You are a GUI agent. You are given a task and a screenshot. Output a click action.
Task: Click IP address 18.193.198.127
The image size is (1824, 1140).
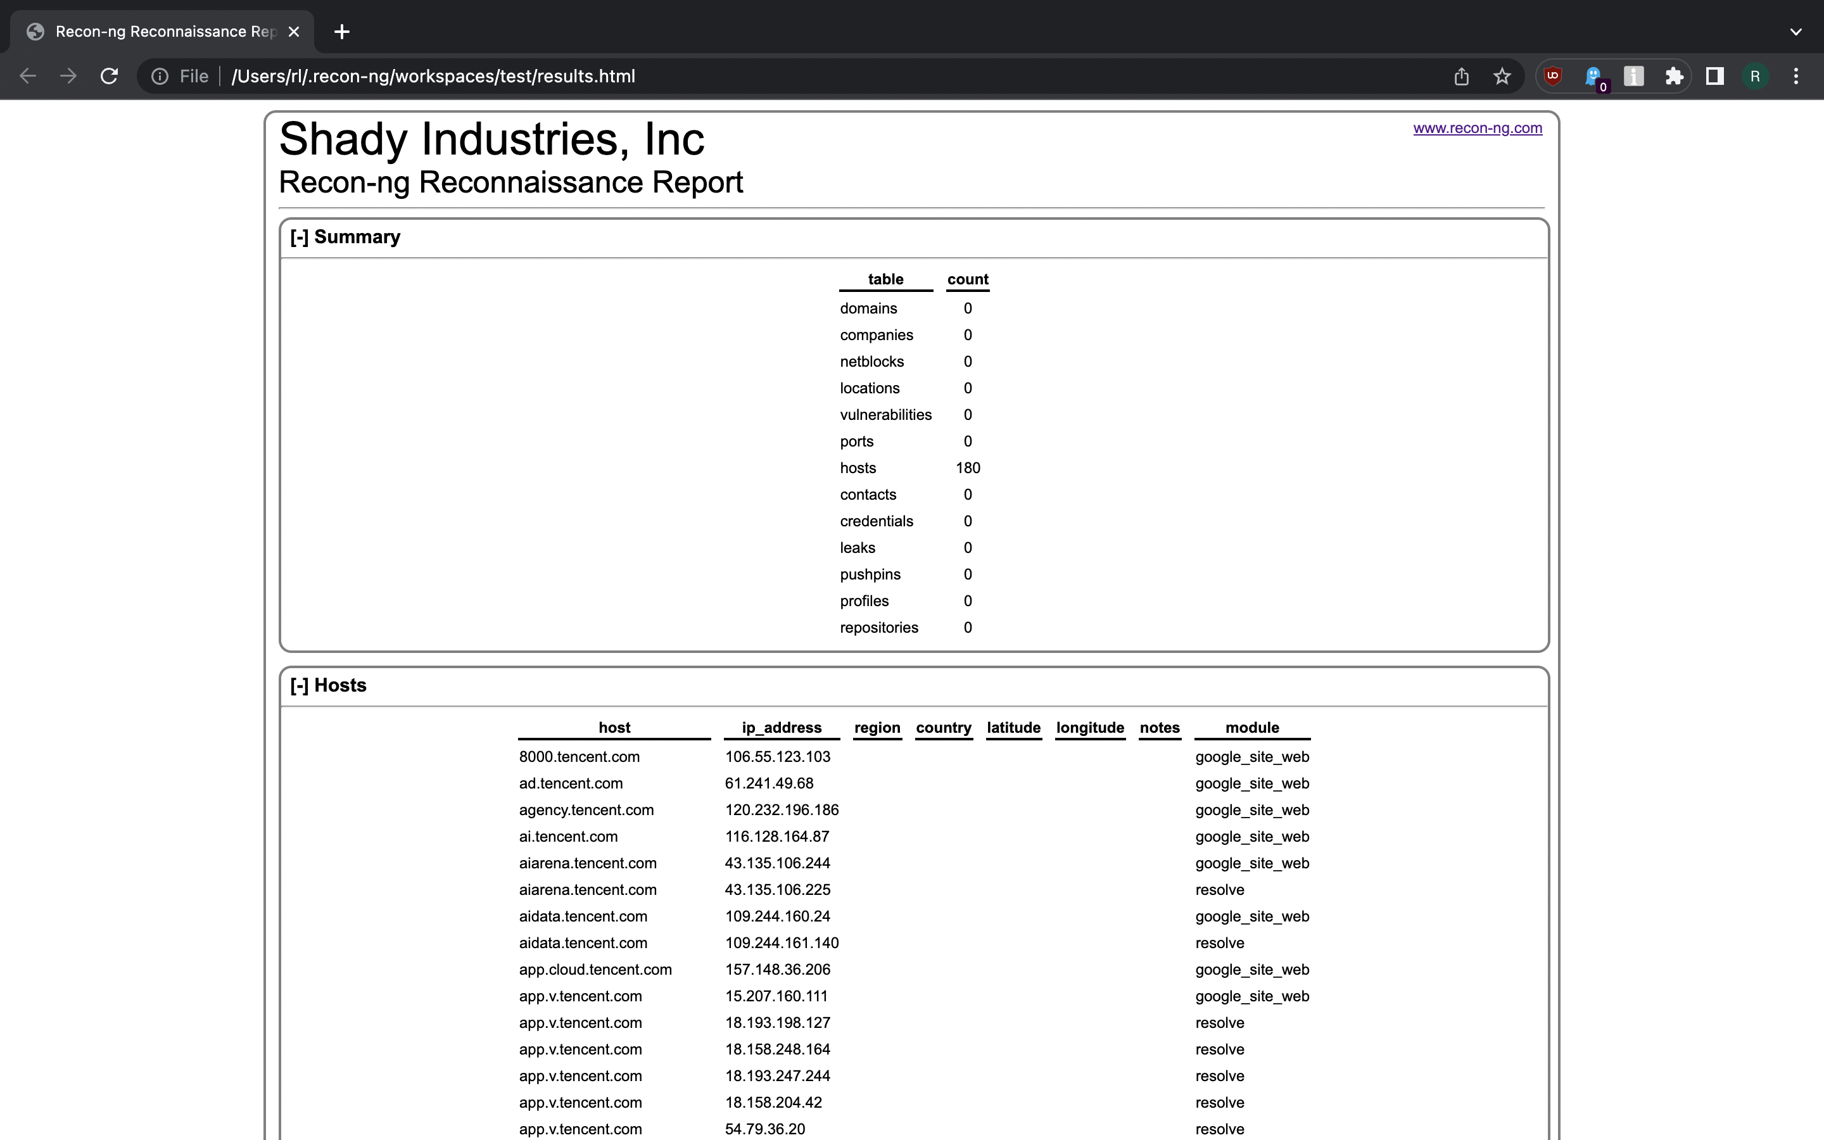[x=778, y=1023]
